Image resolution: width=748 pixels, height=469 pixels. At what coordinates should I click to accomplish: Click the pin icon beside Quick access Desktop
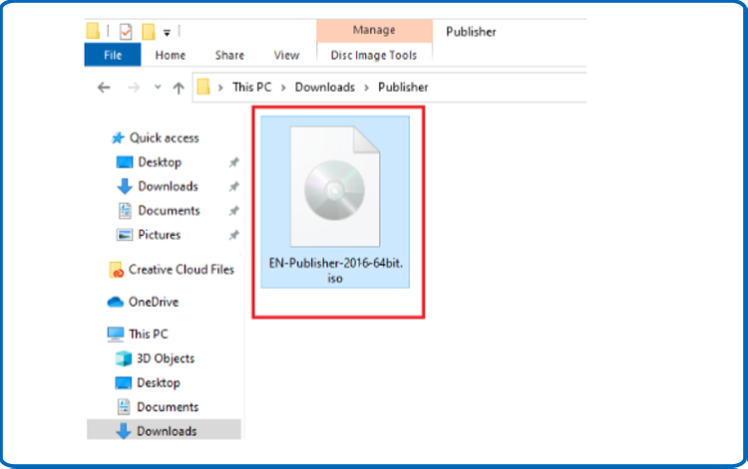[x=233, y=162]
